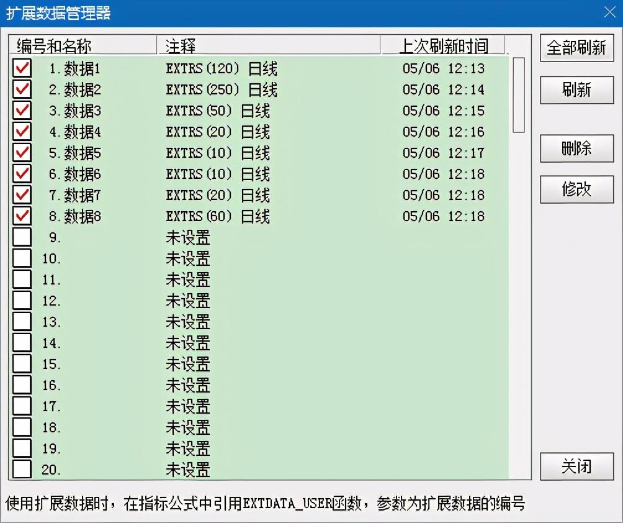
Task: Check the checkbox for row 10
Action: click(22, 258)
